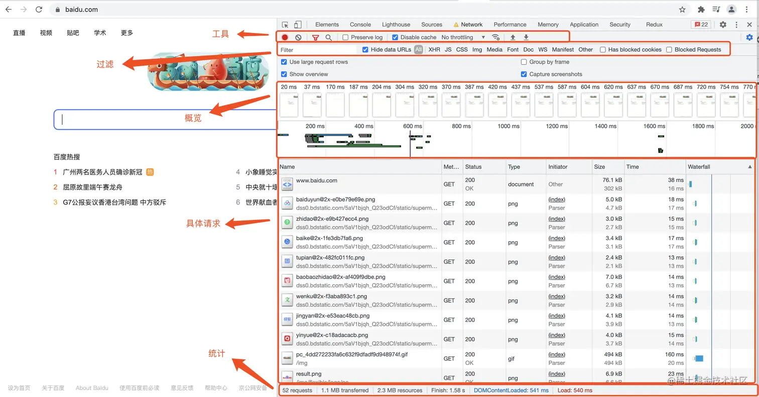Toggle Hide data URLs checkbox

[x=365, y=50]
